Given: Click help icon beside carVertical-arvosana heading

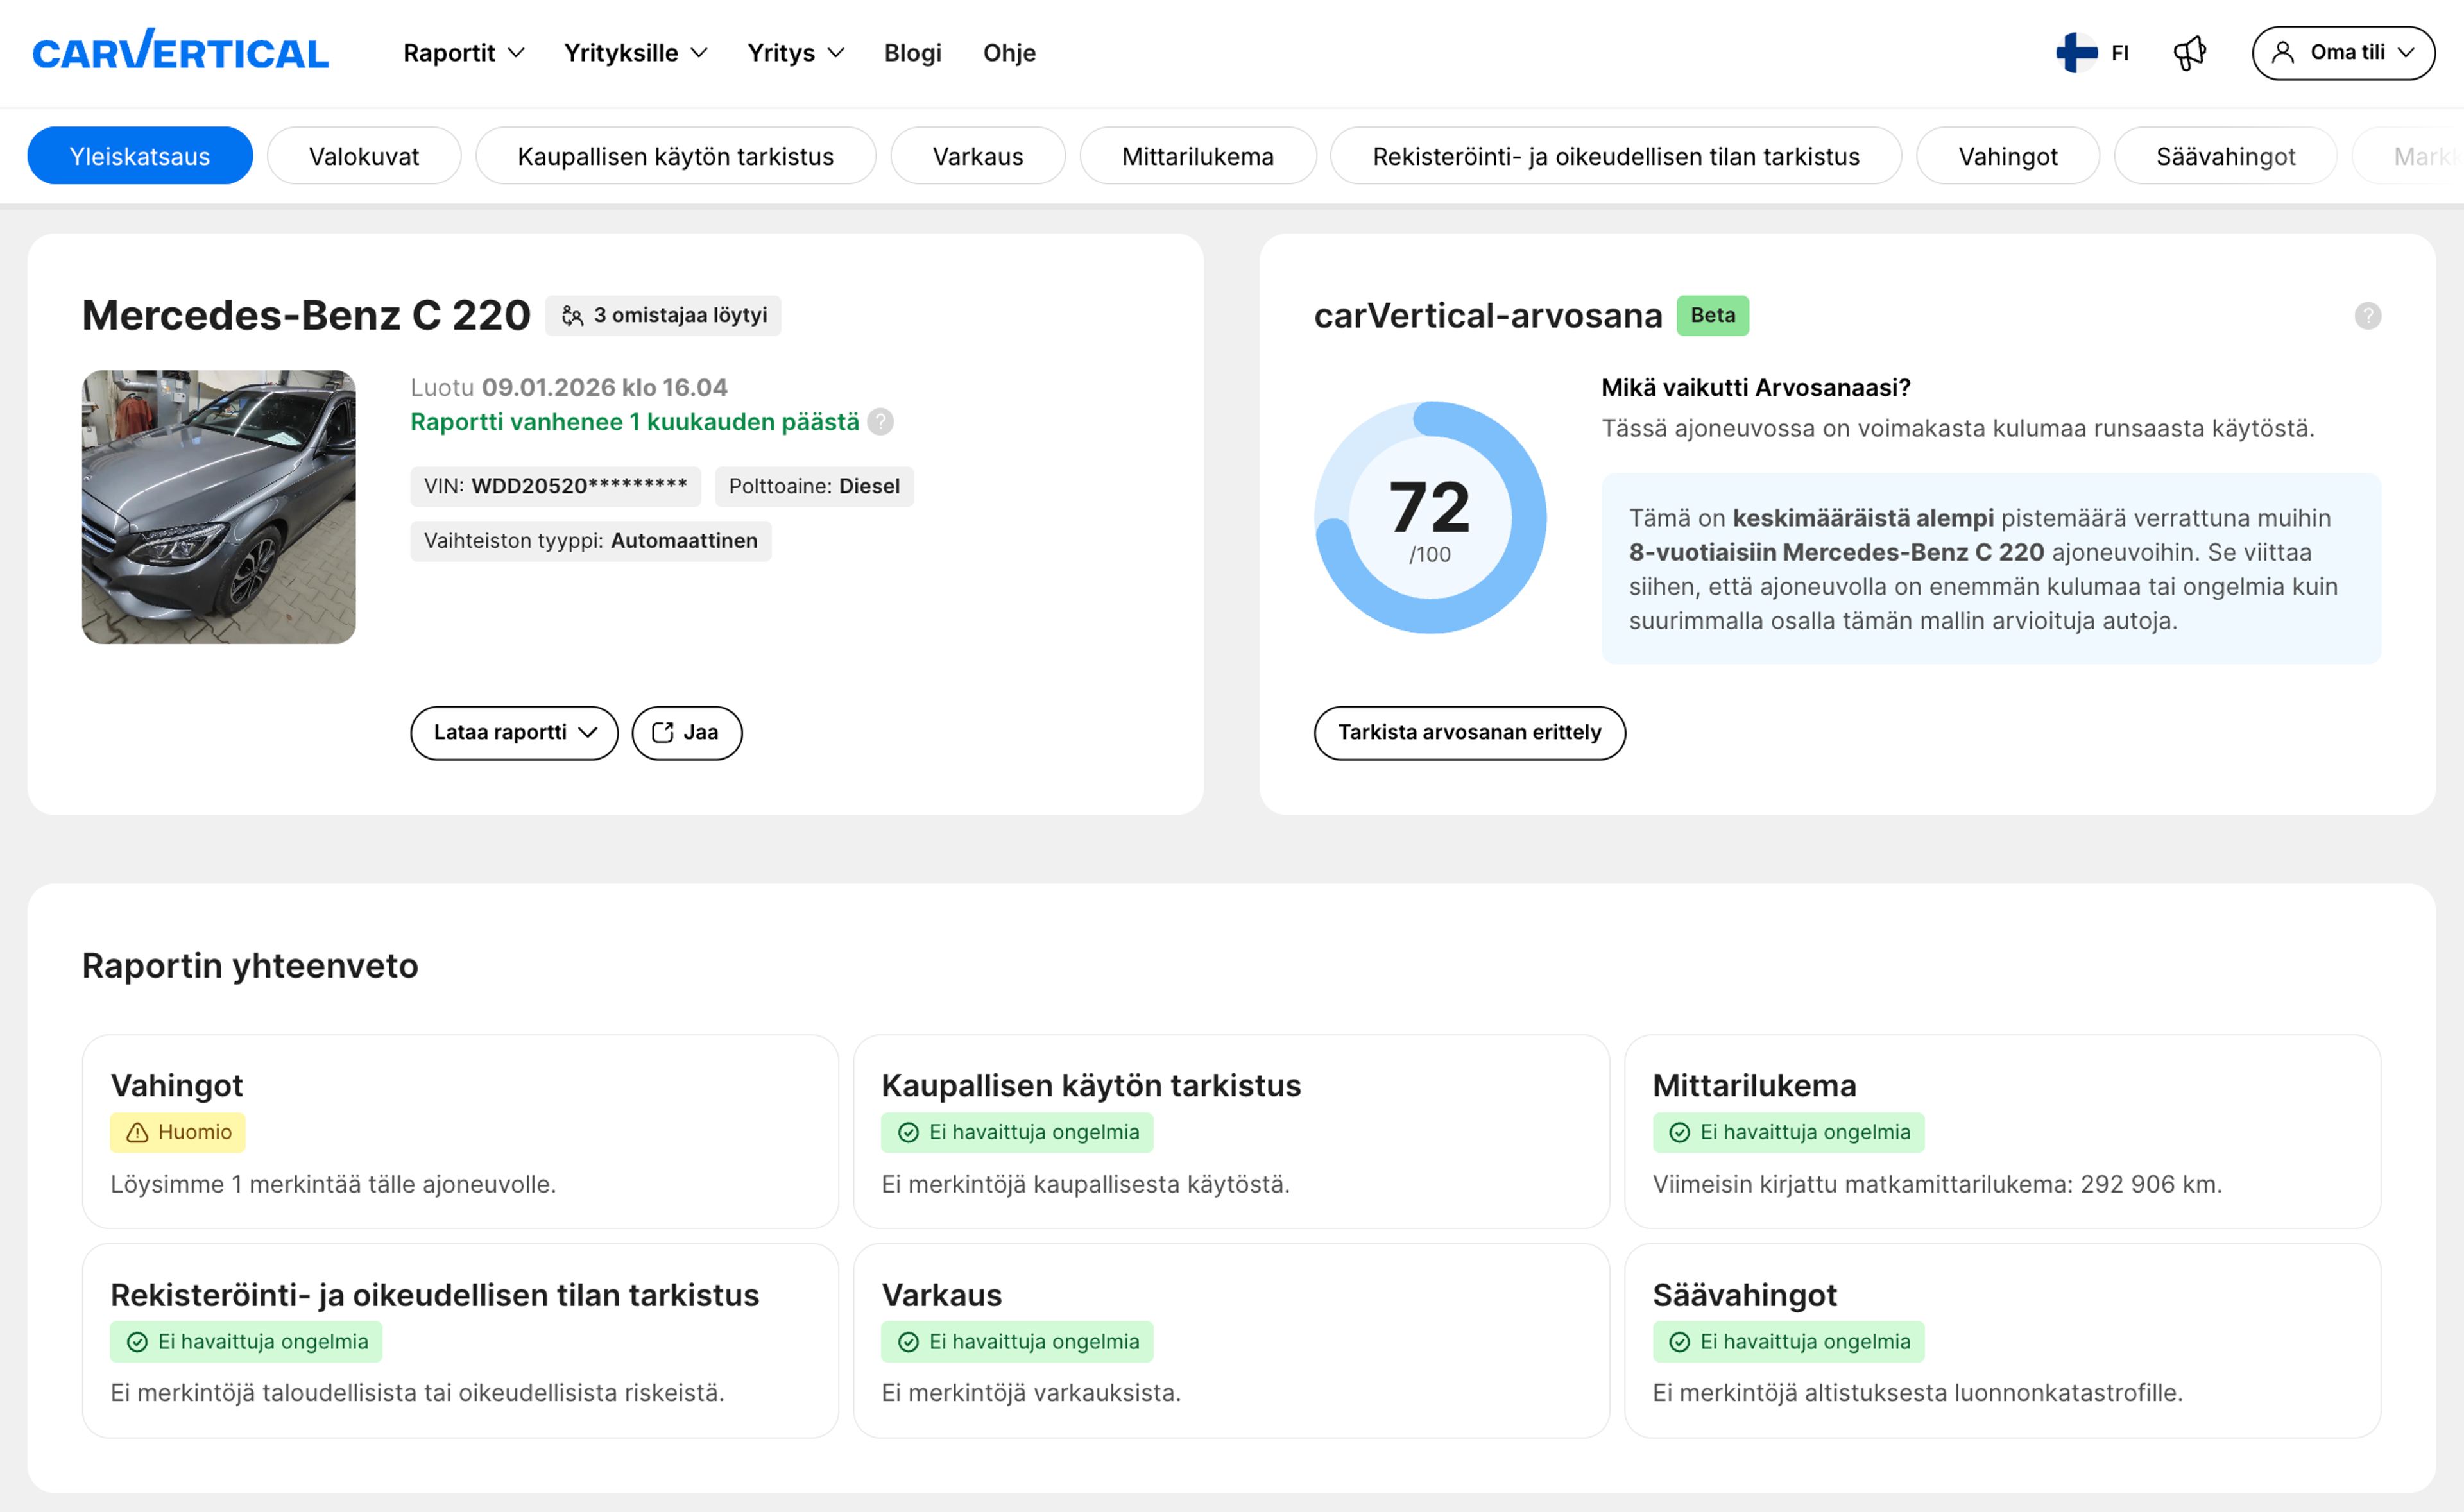Looking at the screenshot, I should pyautogui.click(x=2367, y=316).
